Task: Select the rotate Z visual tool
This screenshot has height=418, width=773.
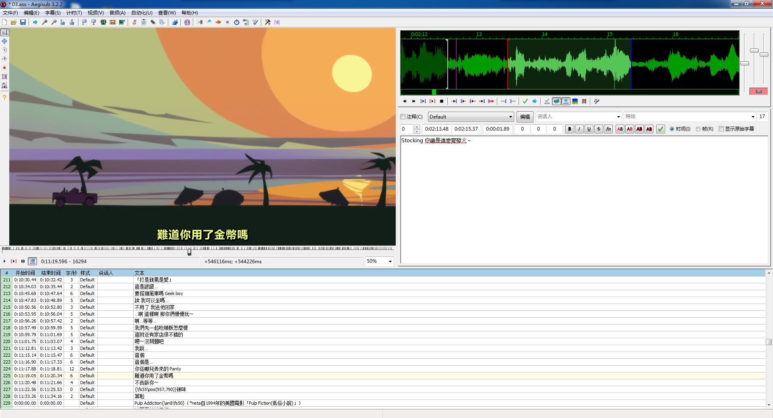Action: coord(4,50)
